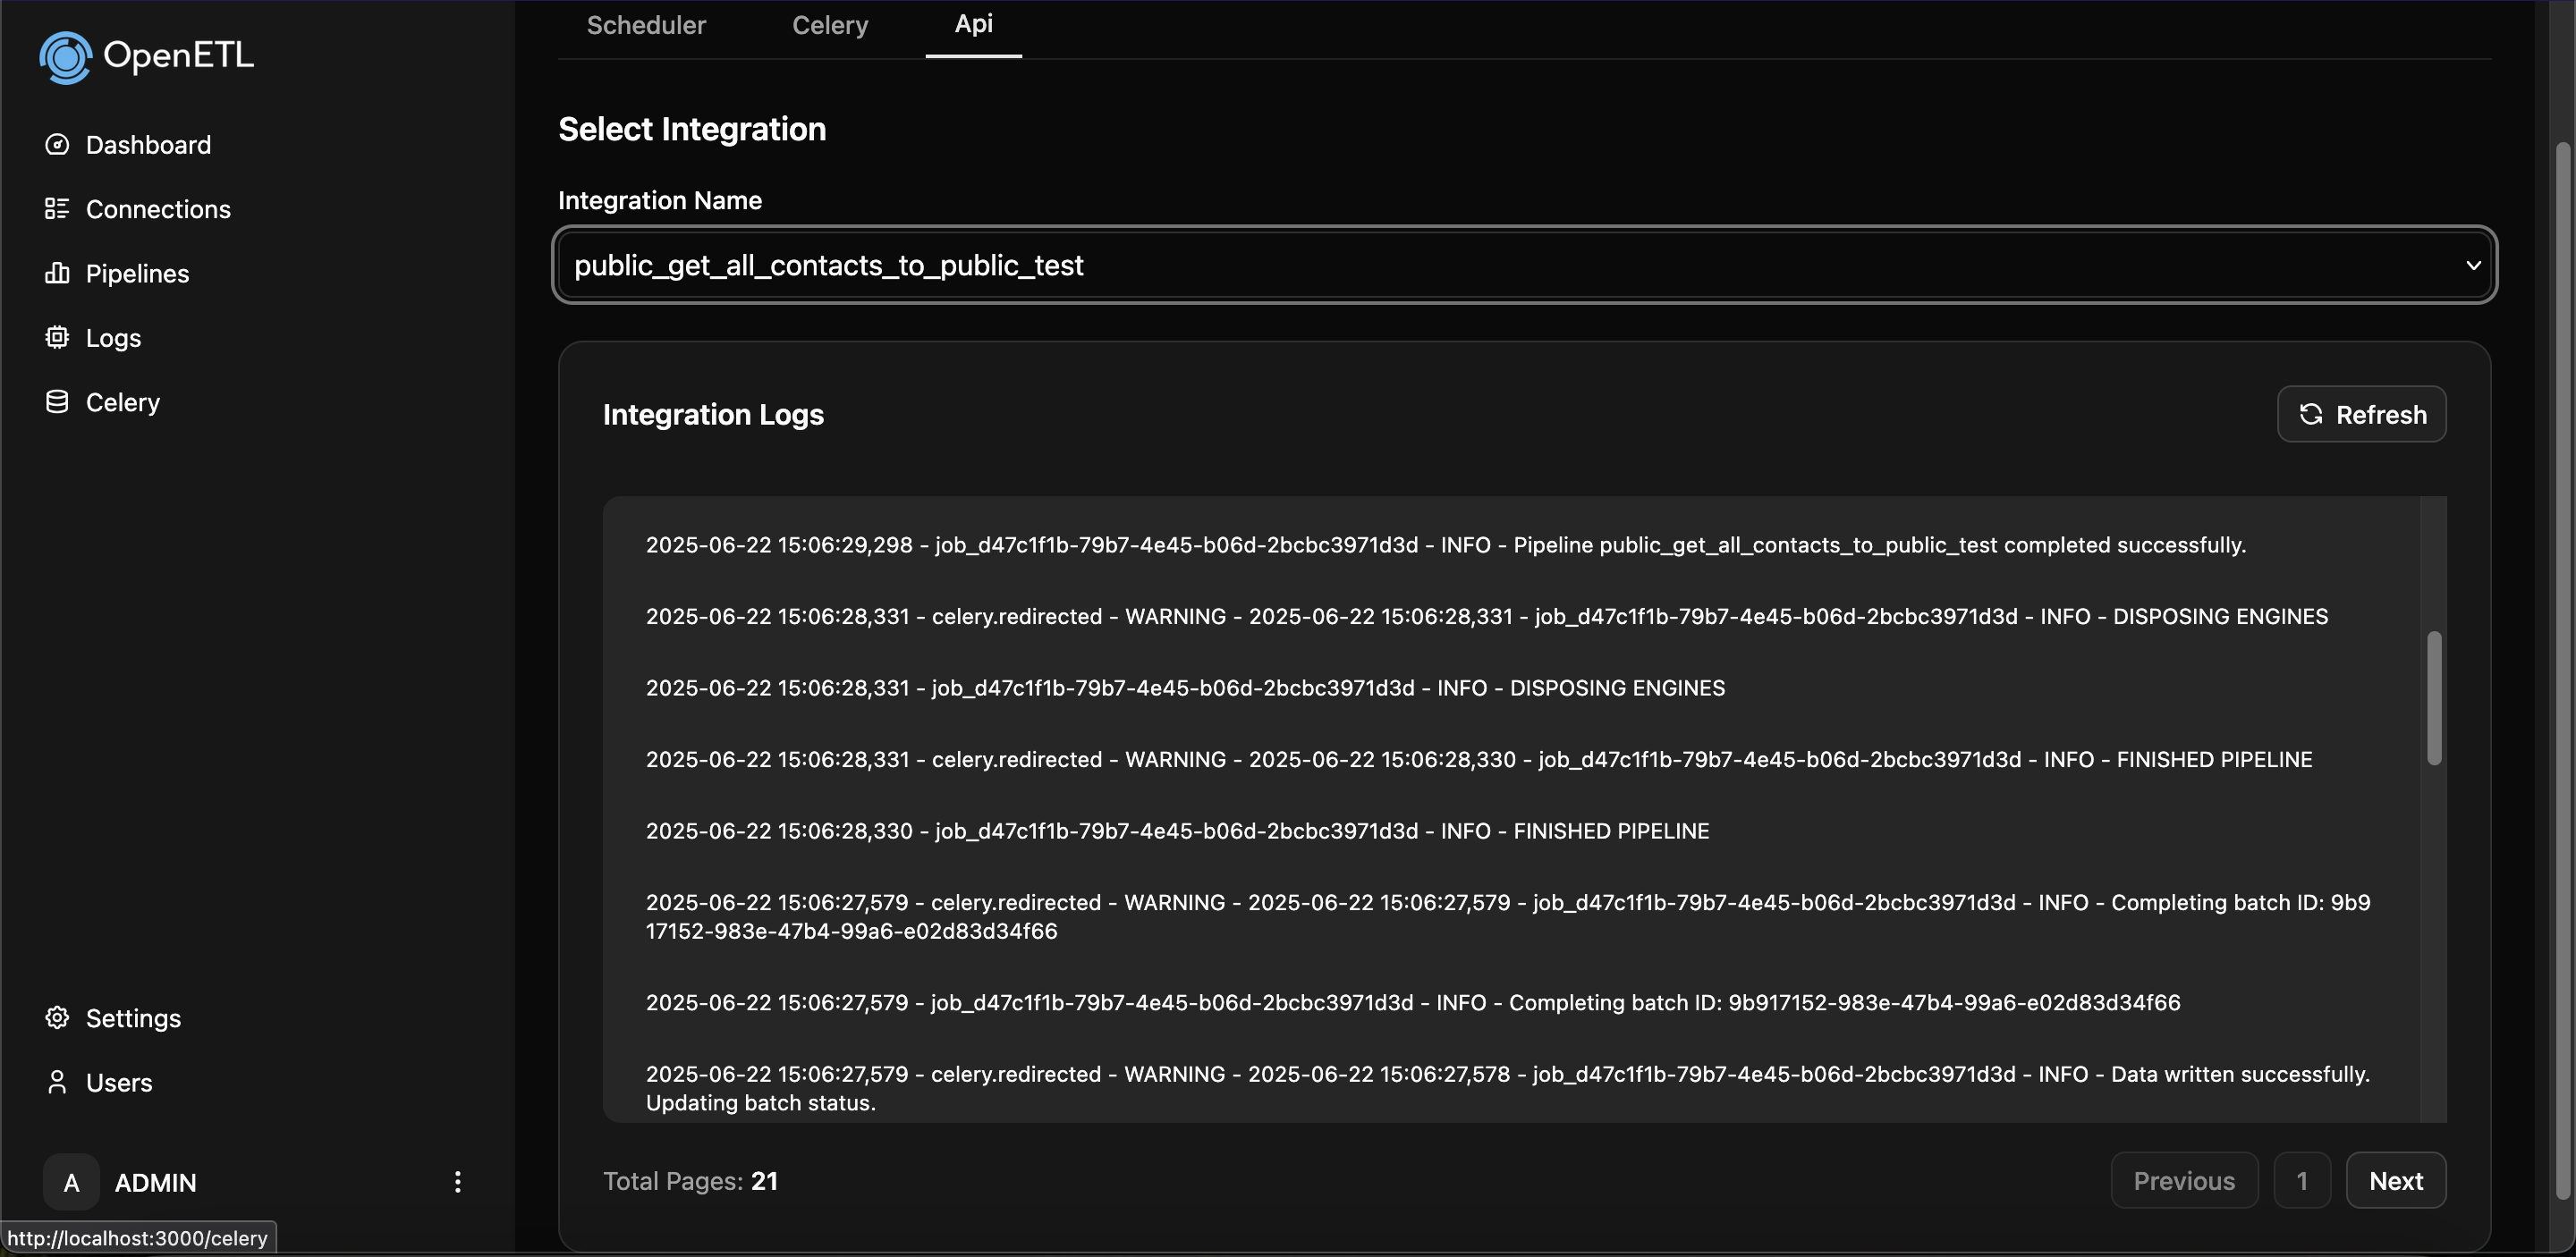Go to Next logs page
Image resolution: width=2576 pixels, height=1257 pixels.
2395,1180
